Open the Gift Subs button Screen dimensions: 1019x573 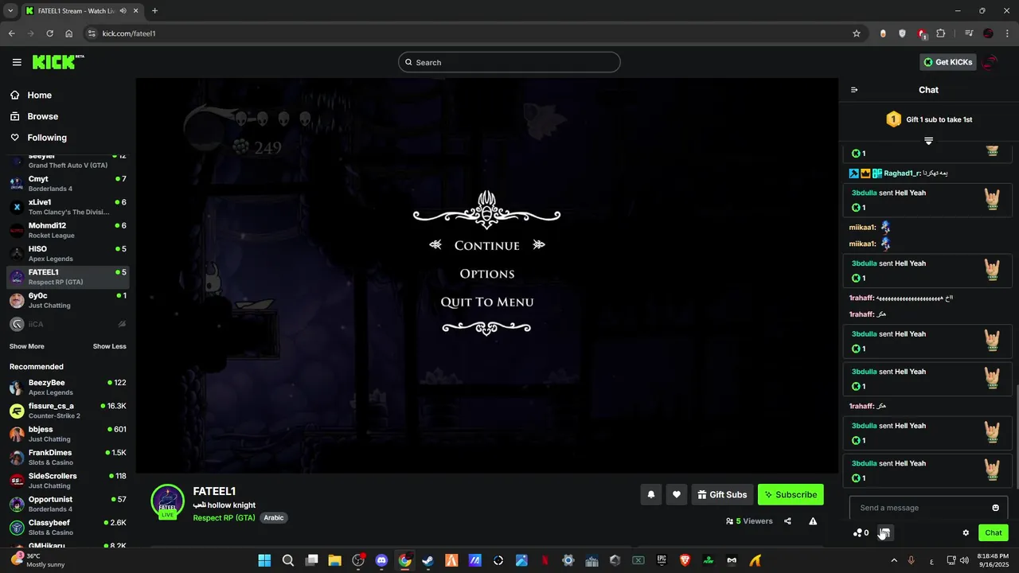(722, 494)
